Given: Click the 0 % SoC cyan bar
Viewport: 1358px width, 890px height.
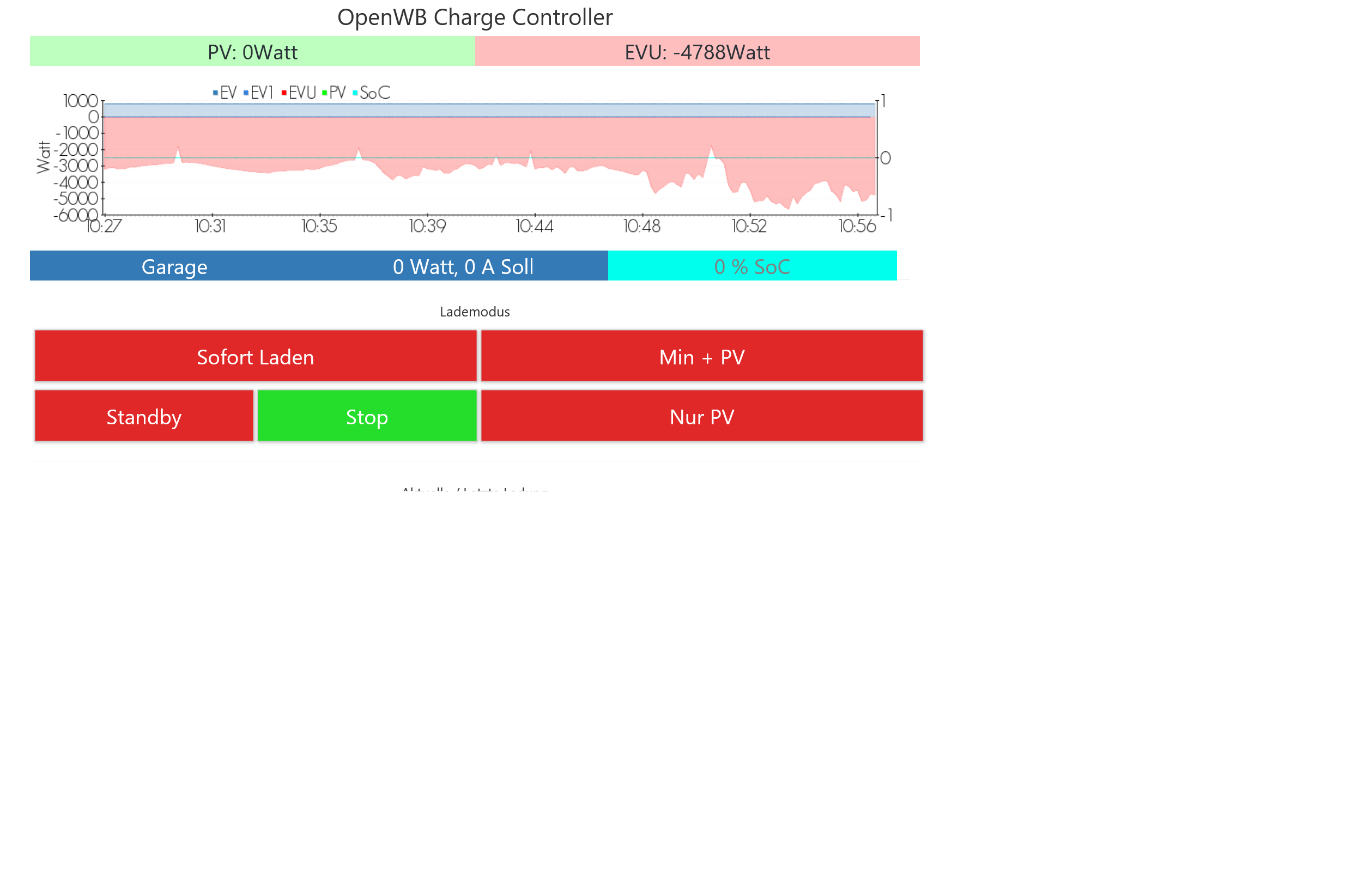Looking at the screenshot, I should 751,266.
